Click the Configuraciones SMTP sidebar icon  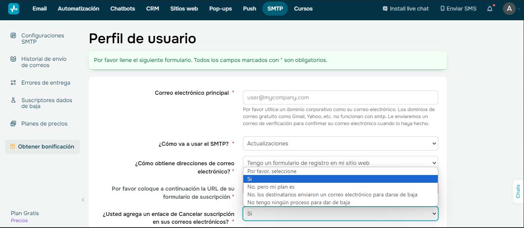pyautogui.click(x=13, y=35)
